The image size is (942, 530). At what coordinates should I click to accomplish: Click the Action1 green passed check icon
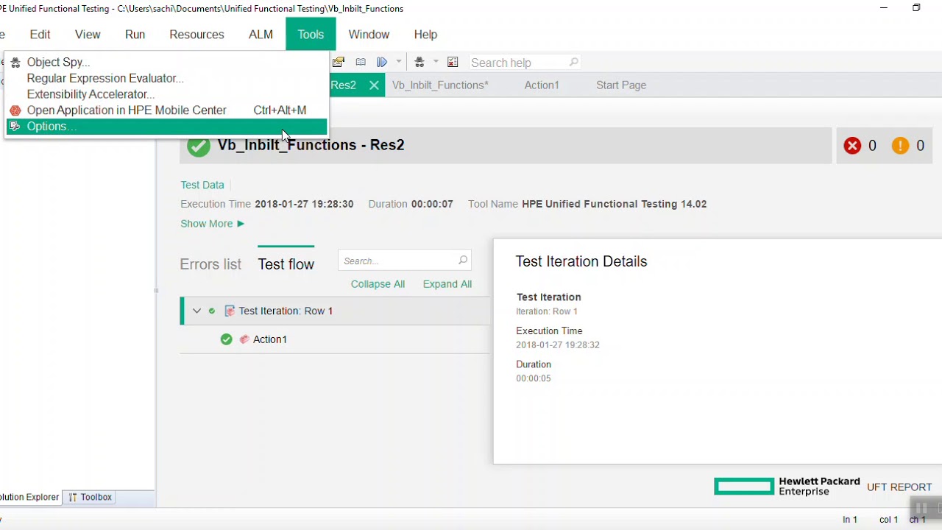[226, 339]
